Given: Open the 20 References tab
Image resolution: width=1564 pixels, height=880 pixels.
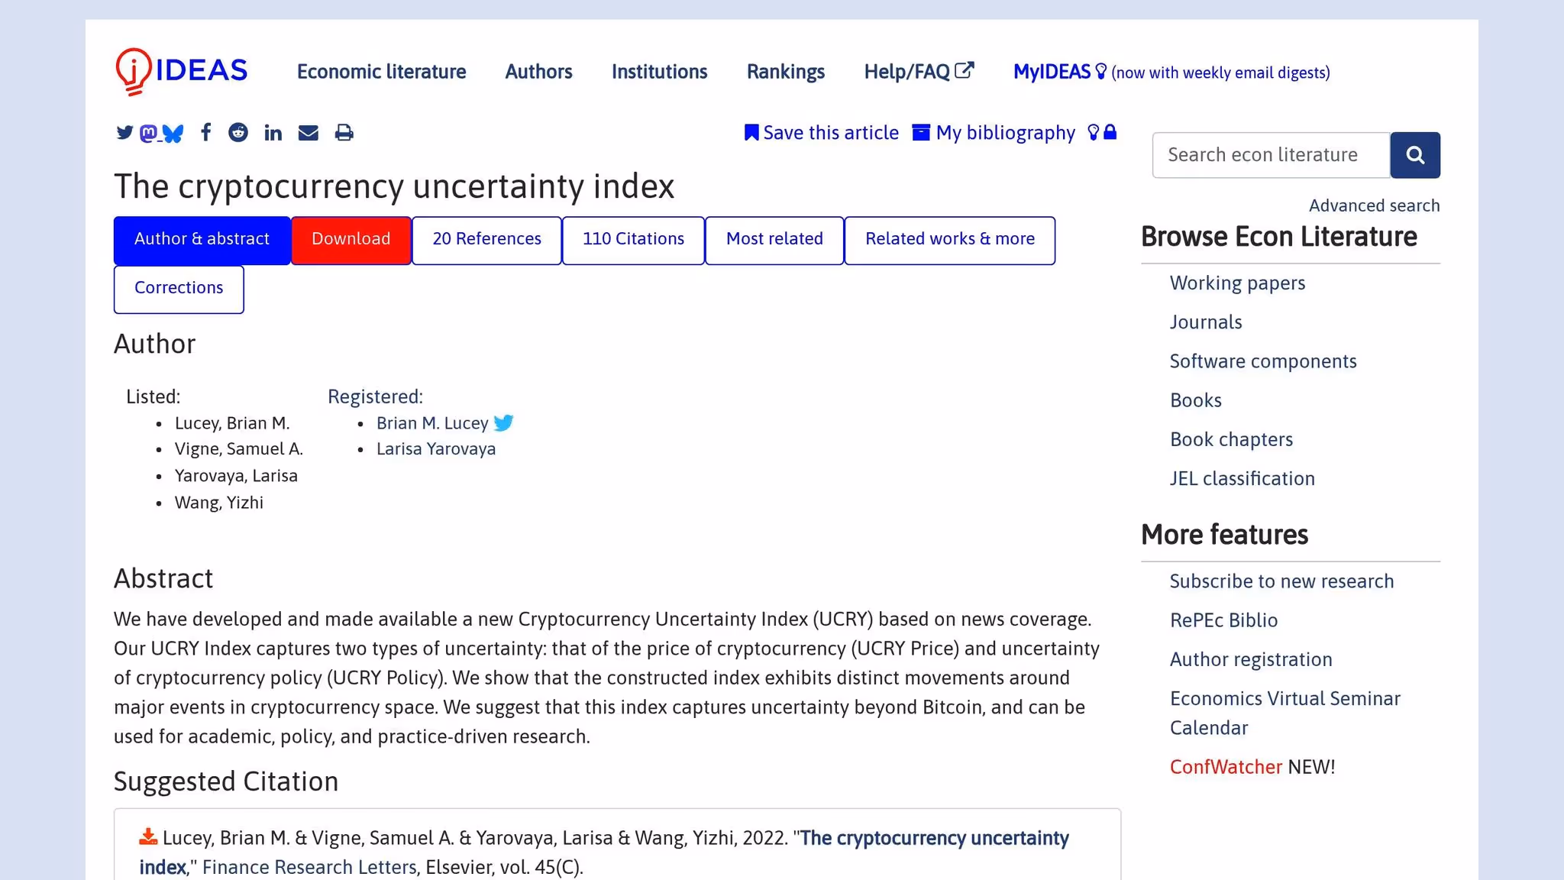Looking at the screenshot, I should [486, 239].
